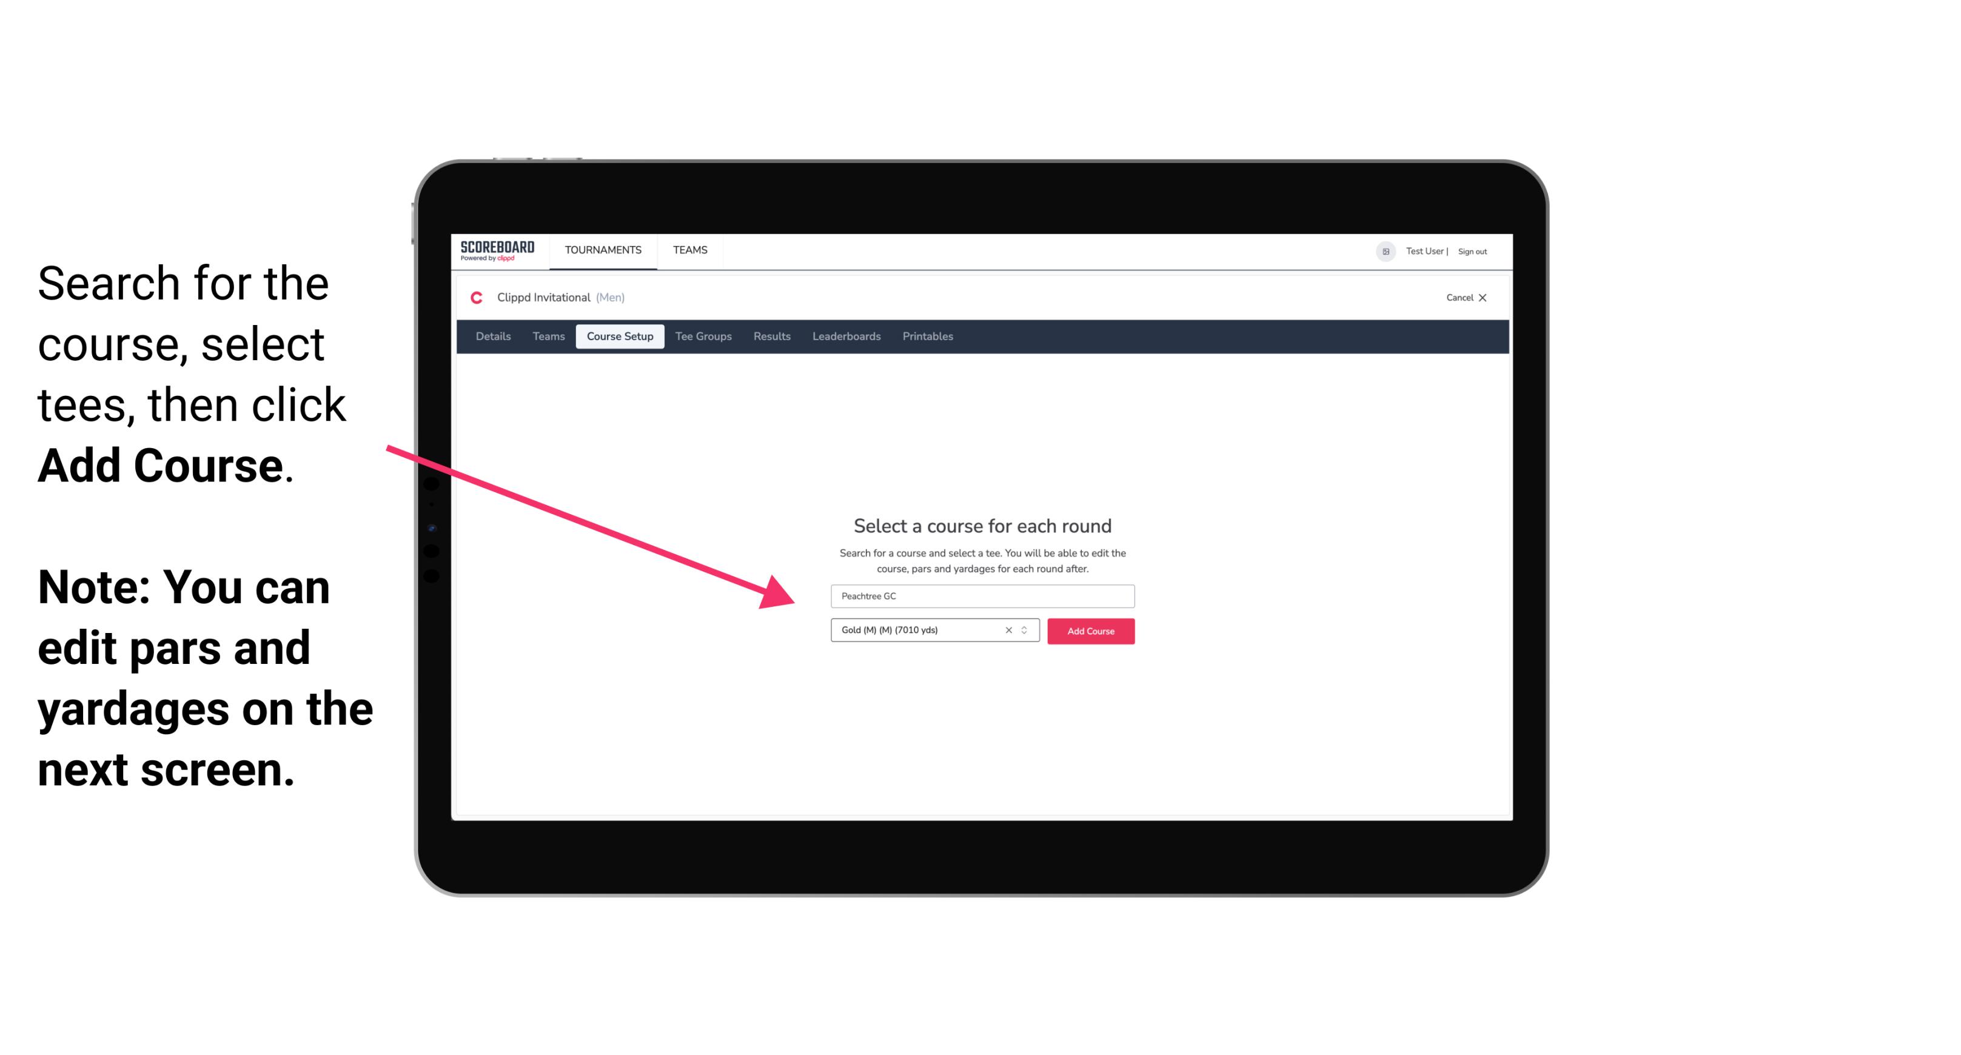Click the Course Setup tab
1961x1055 pixels.
pyautogui.click(x=620, y=337)
